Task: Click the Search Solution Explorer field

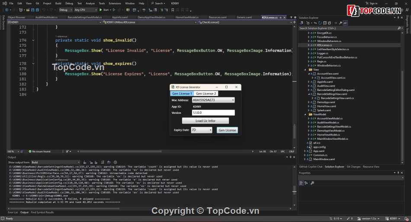Action: point(349,28)
